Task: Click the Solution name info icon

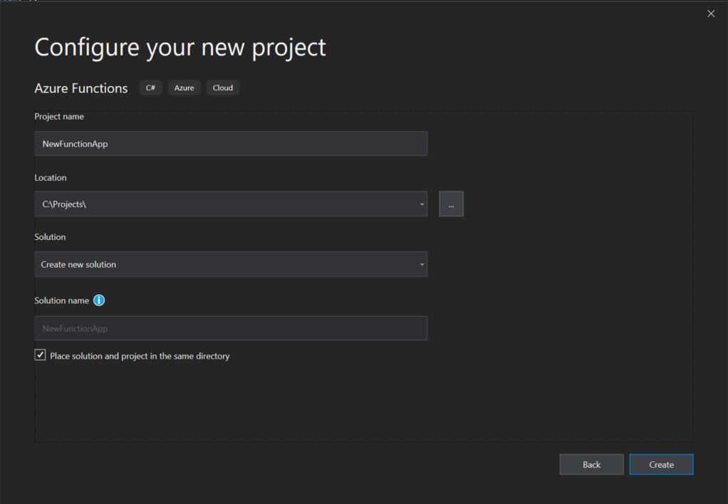Action: pyautogui.click(x=99, y=300)
